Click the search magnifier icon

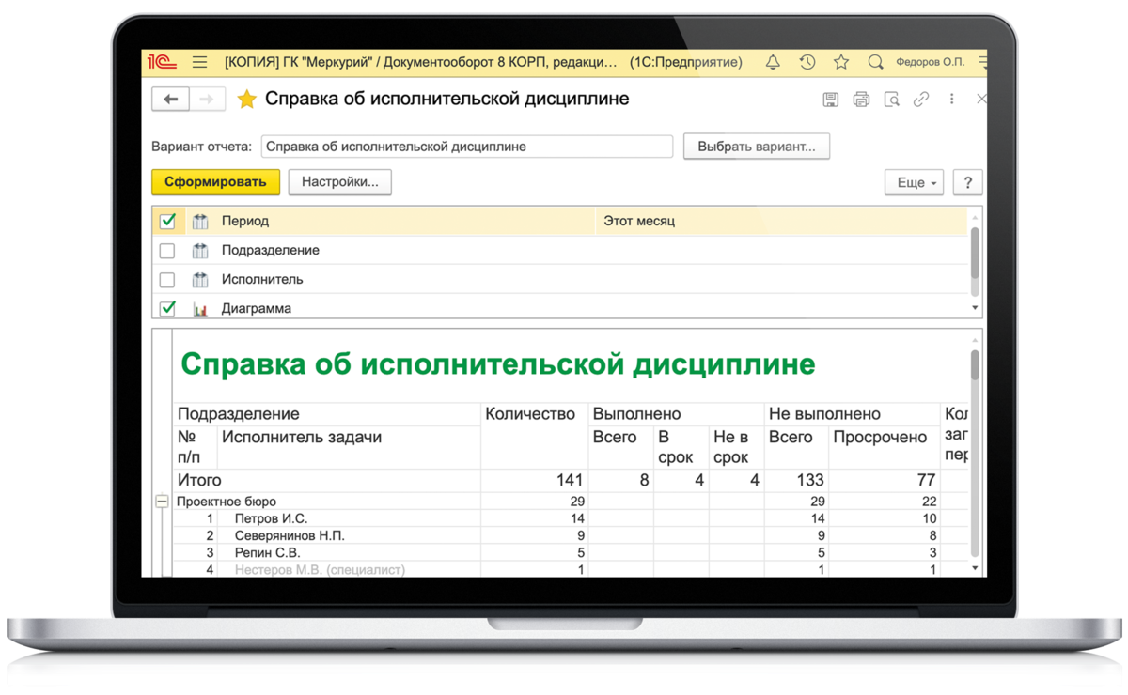(x=875, y=63)
